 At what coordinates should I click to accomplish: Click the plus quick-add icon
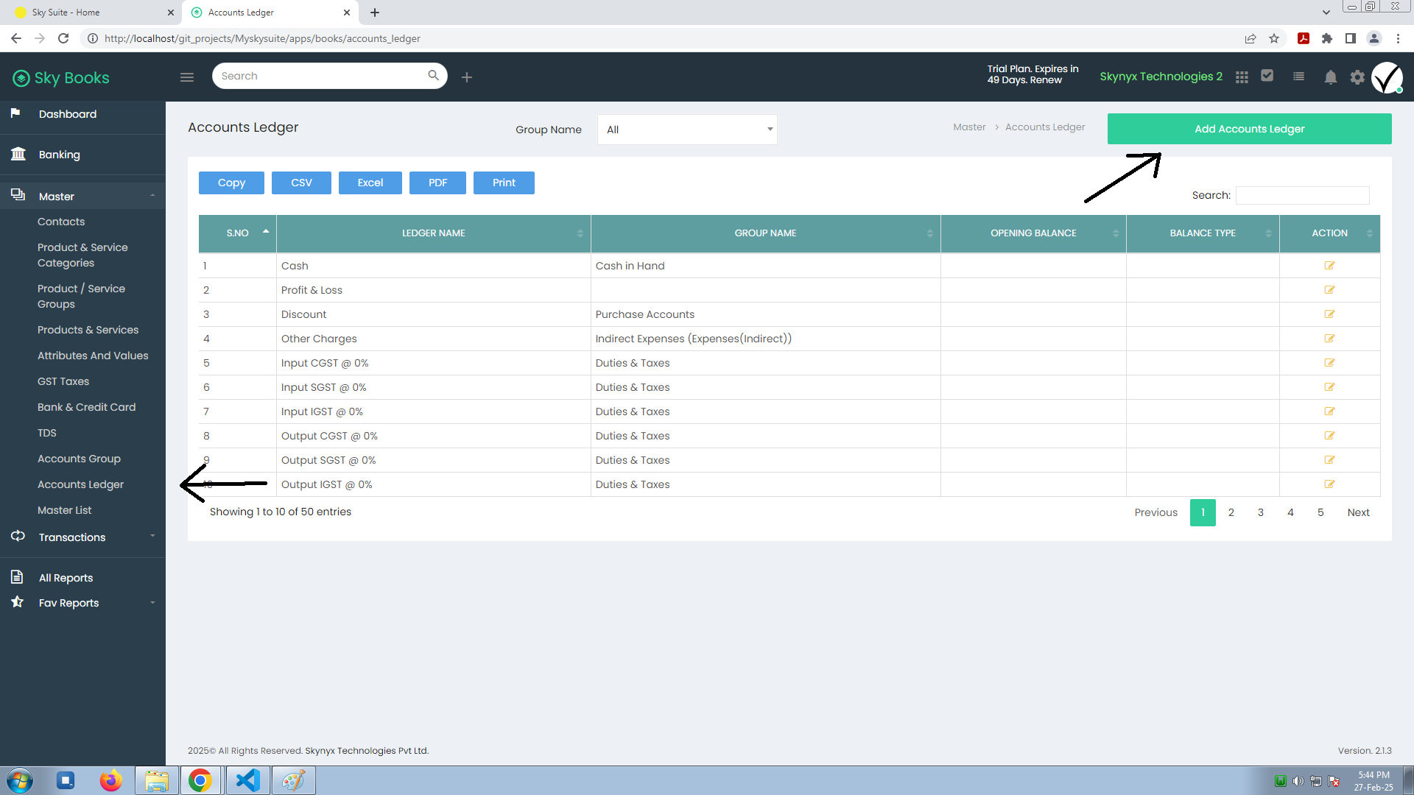pyautogui.click(x=467, y=77)
